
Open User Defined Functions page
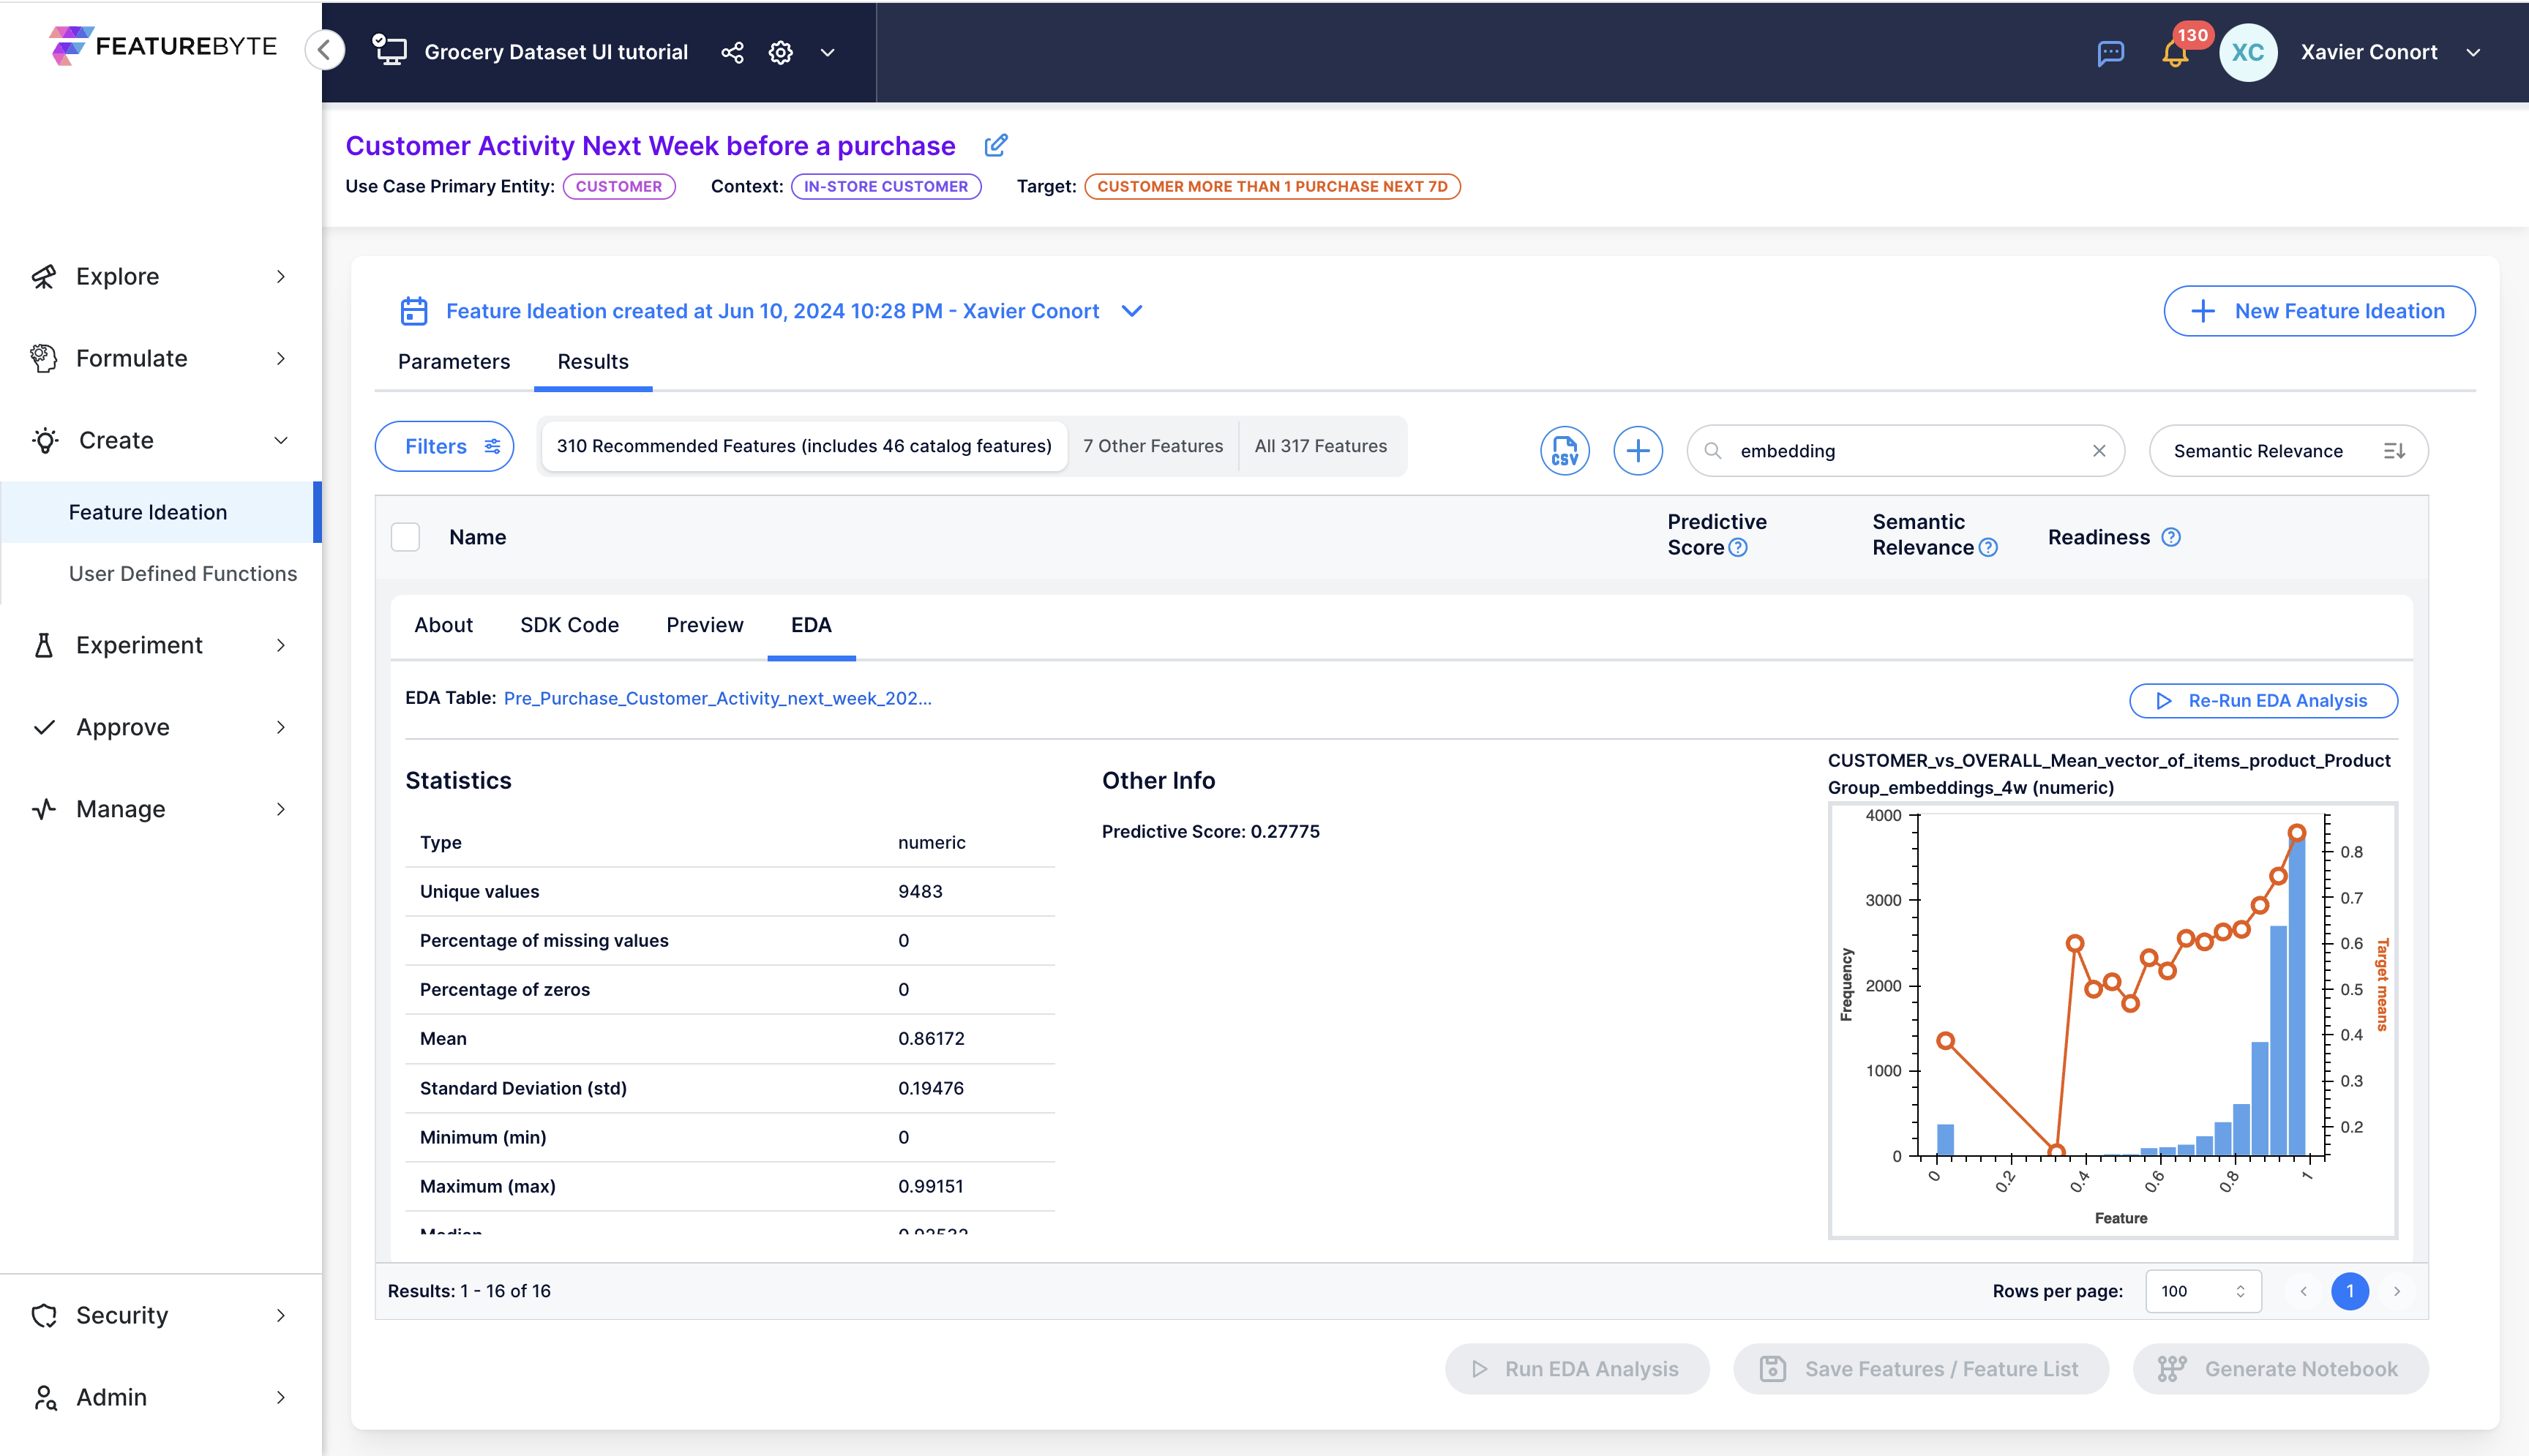click(x=183, y=573)
